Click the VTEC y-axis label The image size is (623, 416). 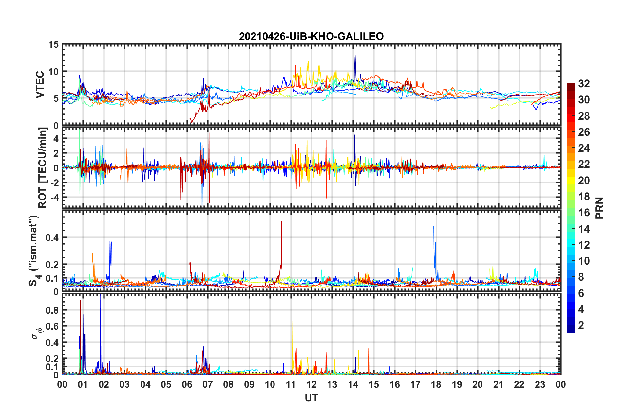coord(40,85)
